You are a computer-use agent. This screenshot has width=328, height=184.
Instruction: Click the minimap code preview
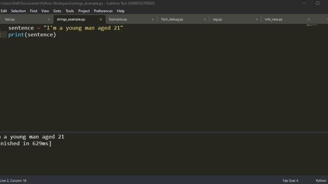312,25
